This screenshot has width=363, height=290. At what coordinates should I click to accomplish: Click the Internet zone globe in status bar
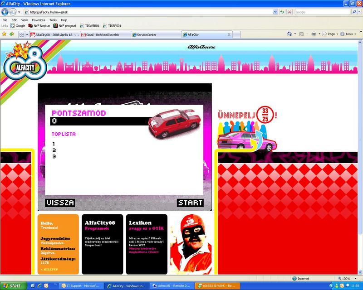(294, 279)
